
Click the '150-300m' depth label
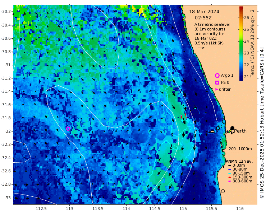(242, 177)
